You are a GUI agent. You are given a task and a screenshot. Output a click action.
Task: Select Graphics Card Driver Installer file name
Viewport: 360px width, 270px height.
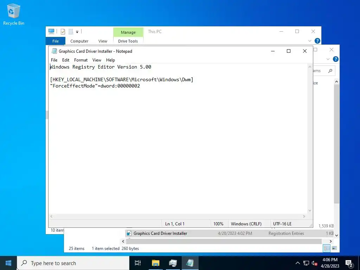pyautogui.click(x=160, y=233)
